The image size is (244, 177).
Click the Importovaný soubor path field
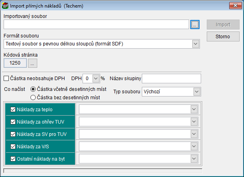96,25
